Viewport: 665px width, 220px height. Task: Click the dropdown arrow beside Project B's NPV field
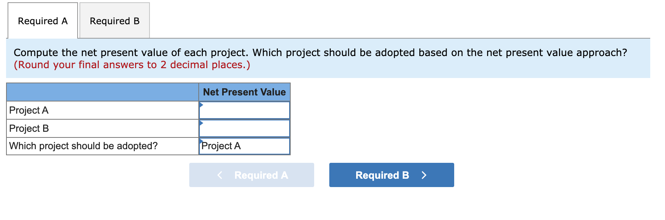click(x=201, y=122)
